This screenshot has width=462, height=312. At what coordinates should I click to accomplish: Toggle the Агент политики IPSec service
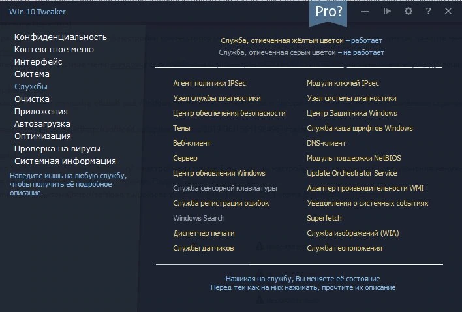pos(209,83)
